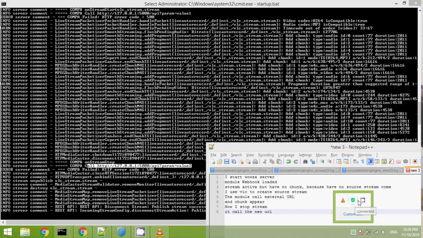Click the User Defined Language icon

(x=377, y=162)
